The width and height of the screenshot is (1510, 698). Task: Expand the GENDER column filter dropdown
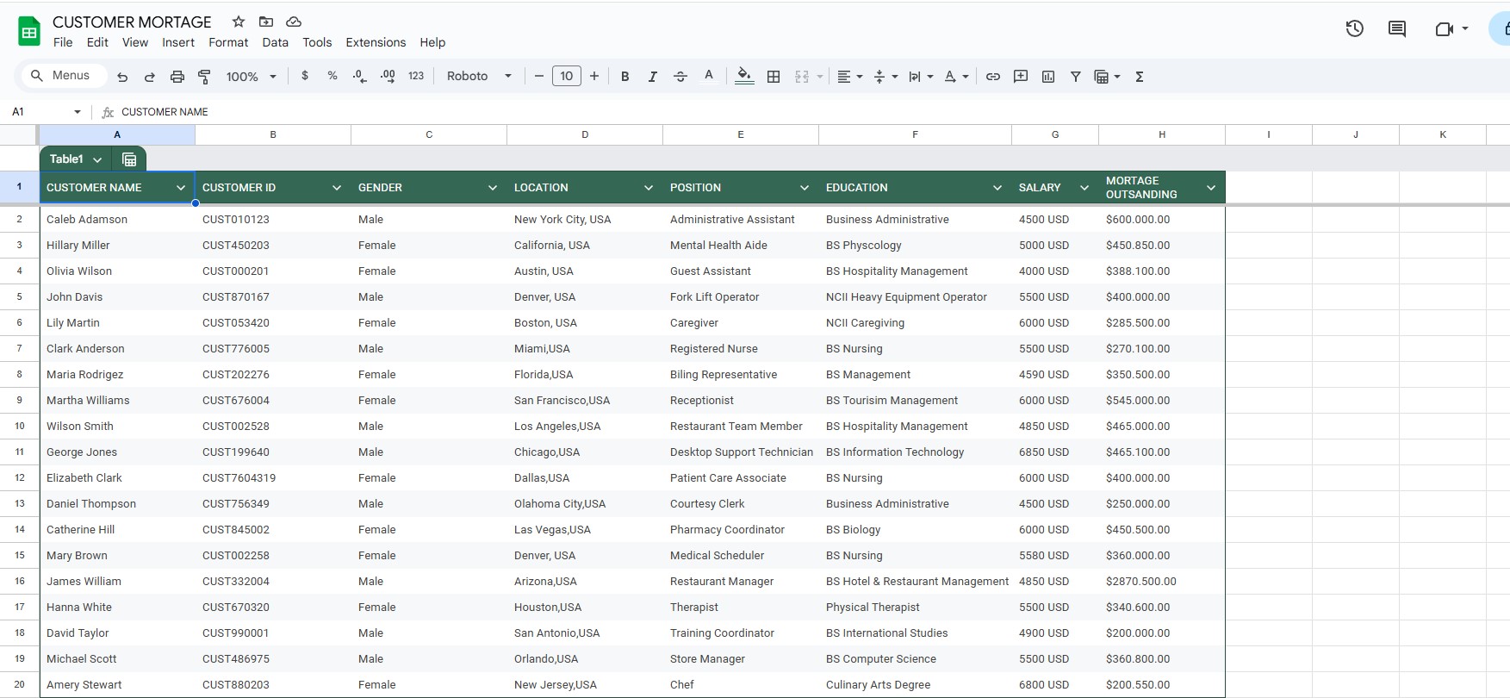[x=493, y=188]
